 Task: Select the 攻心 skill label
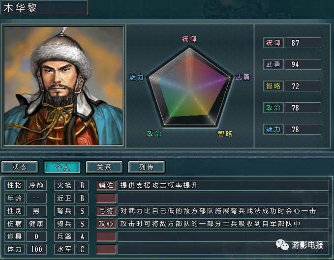[106, 224]
